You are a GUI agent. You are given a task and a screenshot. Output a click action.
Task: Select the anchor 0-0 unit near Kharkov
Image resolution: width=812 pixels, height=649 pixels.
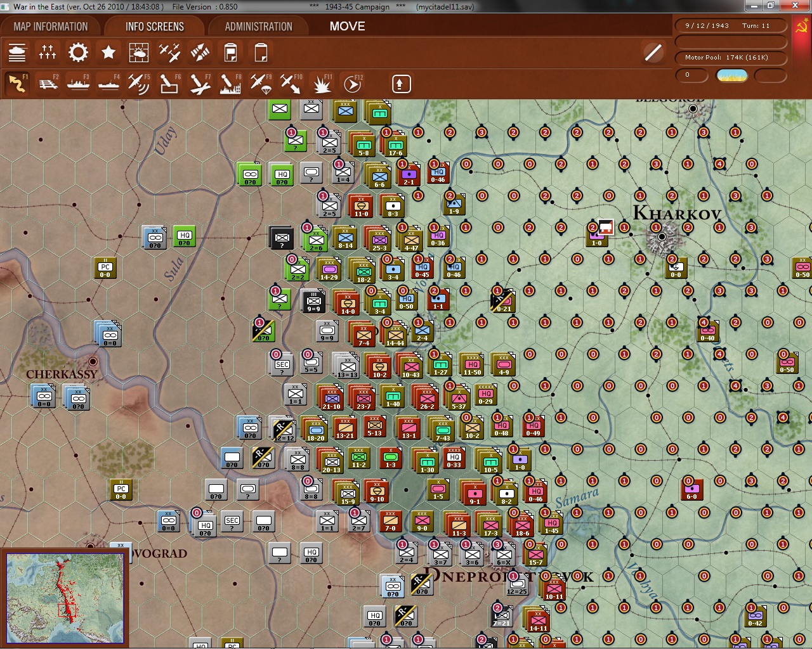coord(676,267)
